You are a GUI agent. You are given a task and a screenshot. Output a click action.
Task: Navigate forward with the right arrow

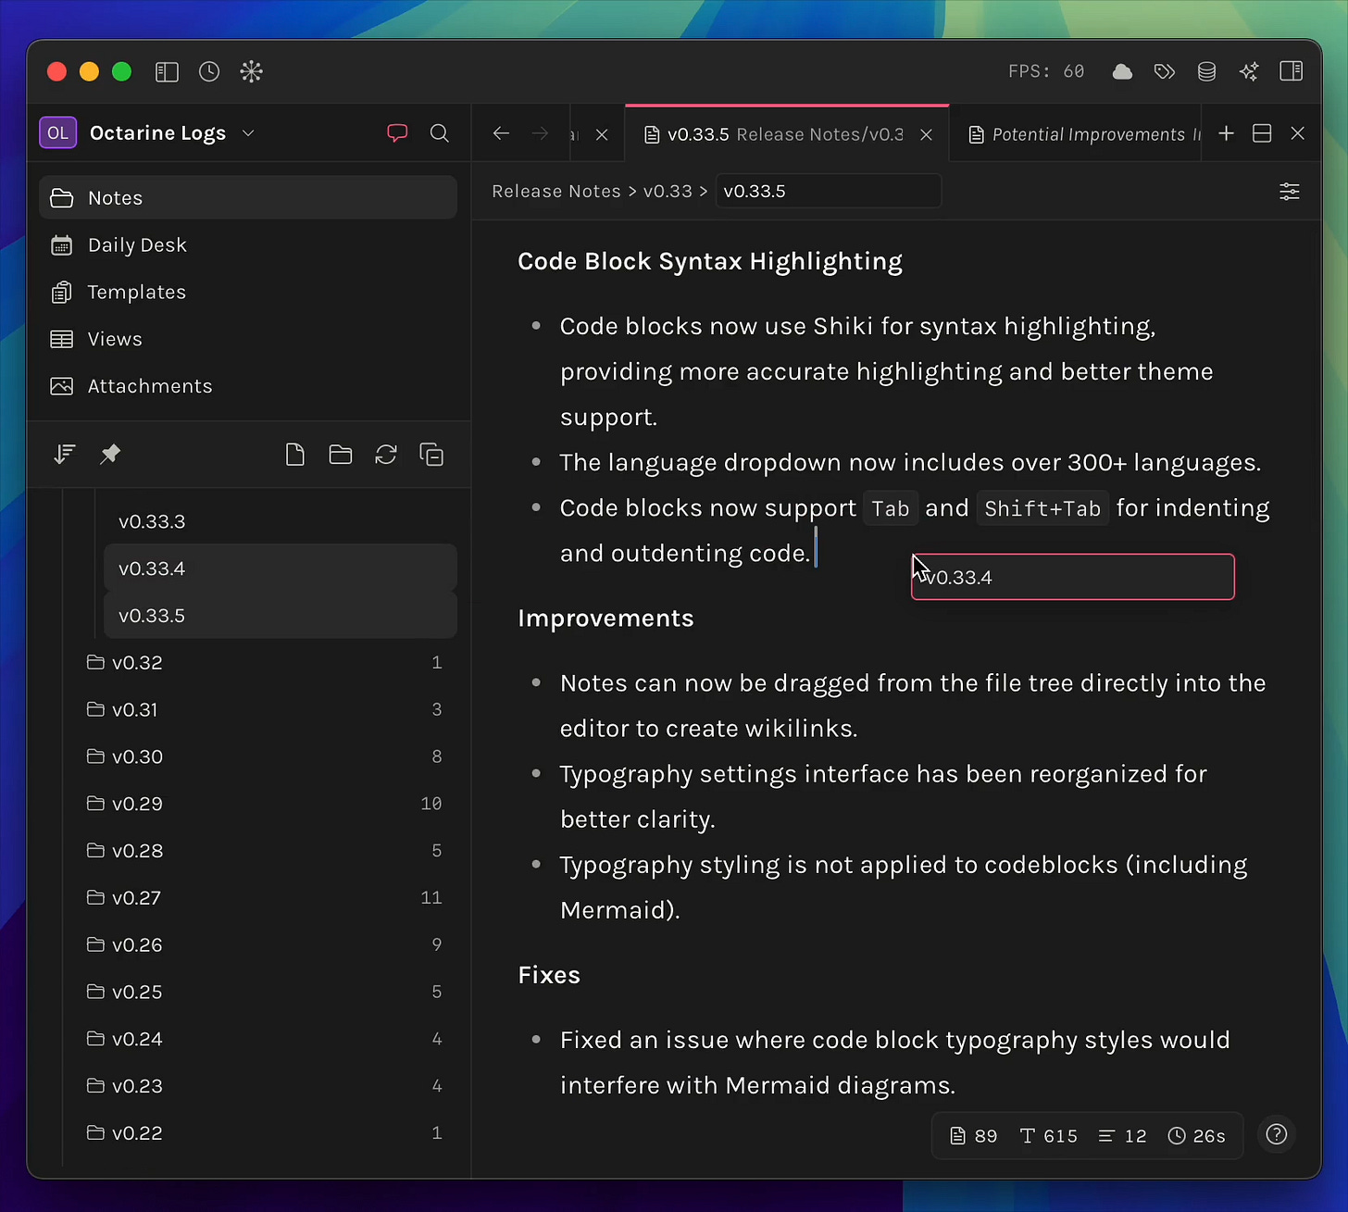pos(540,134)
